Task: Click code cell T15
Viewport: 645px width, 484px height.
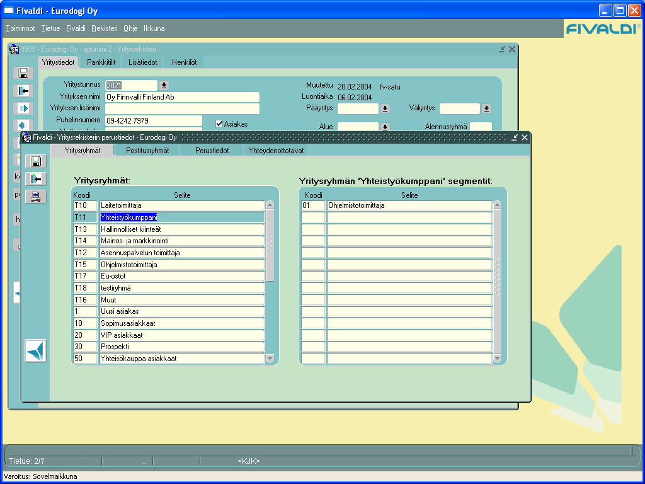Action: coord(85,265)
